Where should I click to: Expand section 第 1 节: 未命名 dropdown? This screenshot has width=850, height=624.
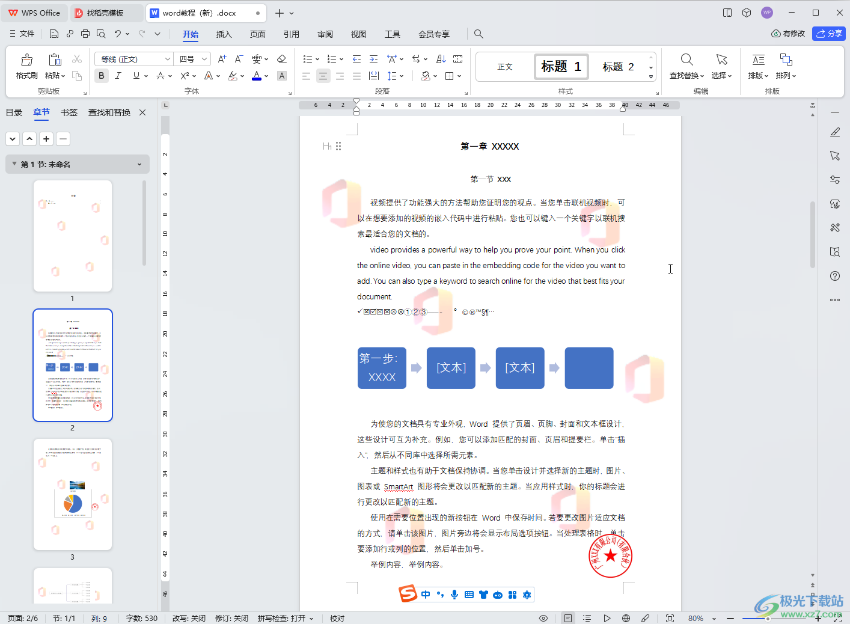click(139, 164)
